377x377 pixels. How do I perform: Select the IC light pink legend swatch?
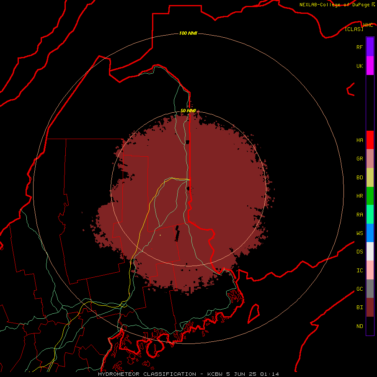click(x=370, y=270)
